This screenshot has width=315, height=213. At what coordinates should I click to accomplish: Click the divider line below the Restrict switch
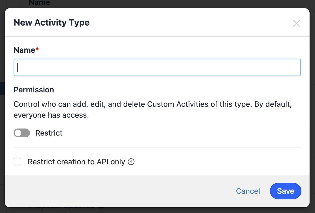click(x=157, y=148)
